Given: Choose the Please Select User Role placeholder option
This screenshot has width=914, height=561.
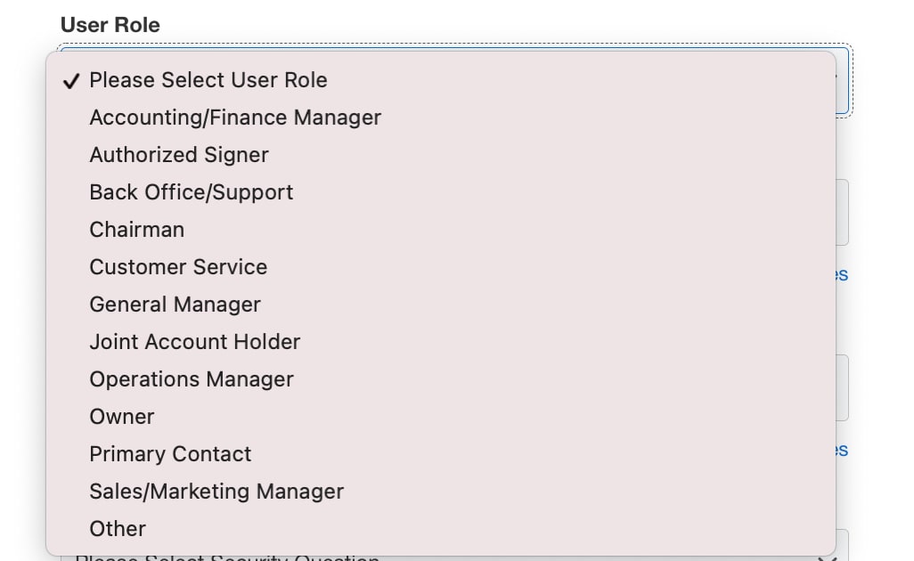Looking at the screenshot, I should pyautogui.click(x=208, y=80).
